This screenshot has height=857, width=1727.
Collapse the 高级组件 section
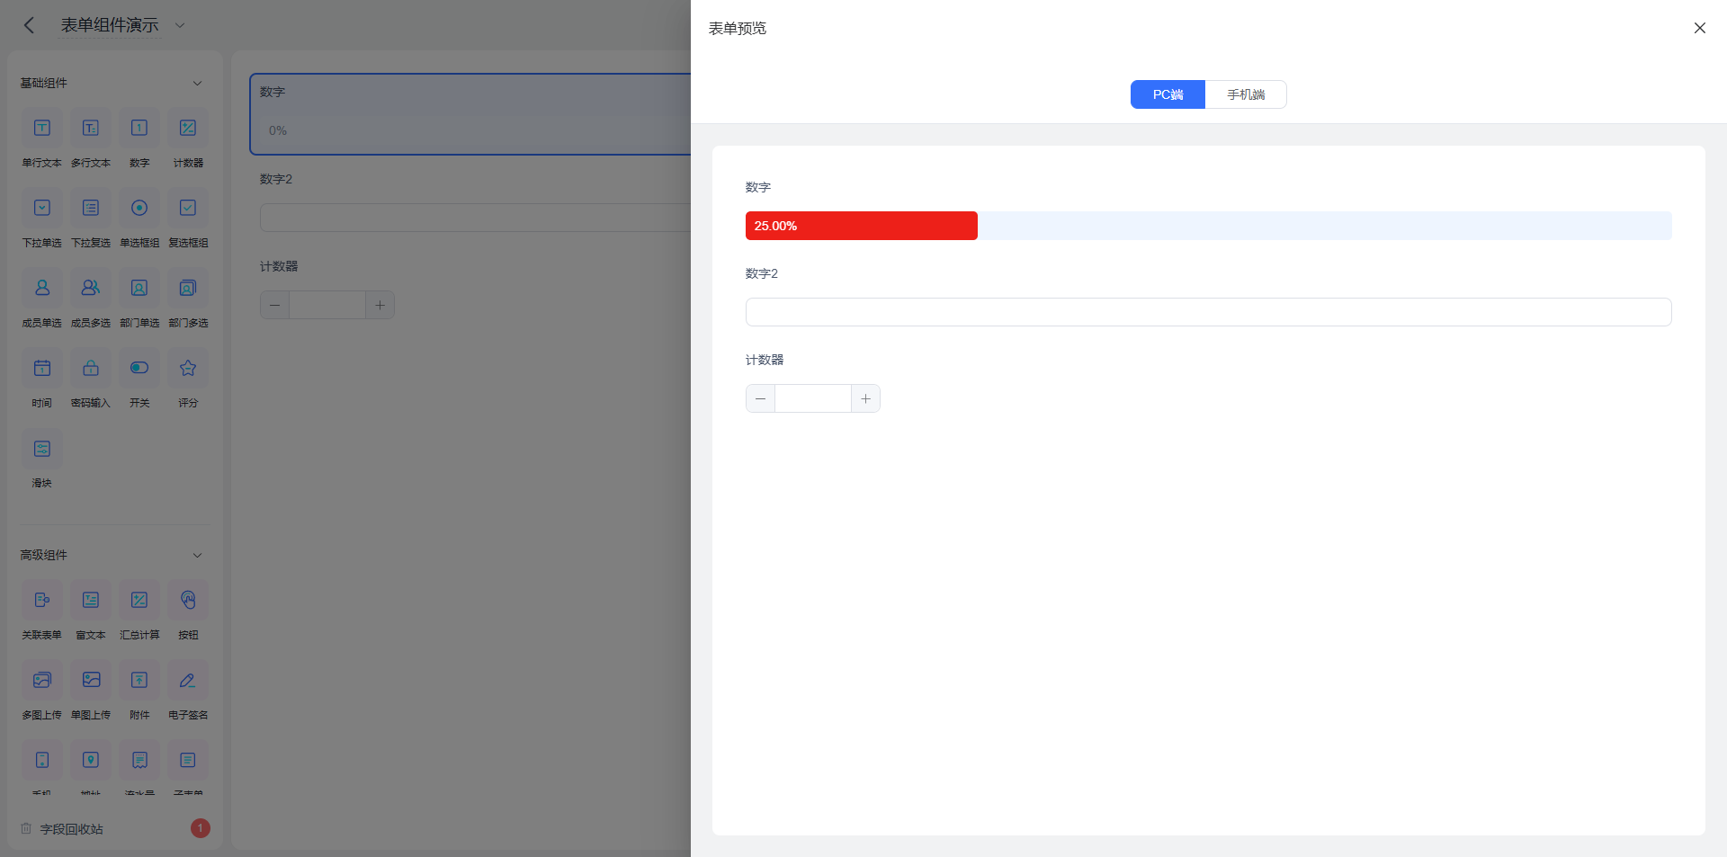197,555
